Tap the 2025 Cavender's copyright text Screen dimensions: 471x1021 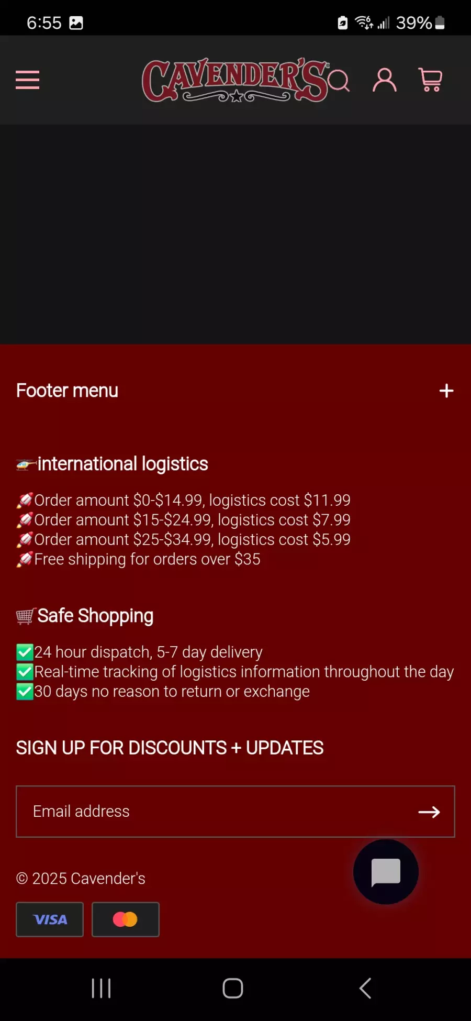pos(81,878)
